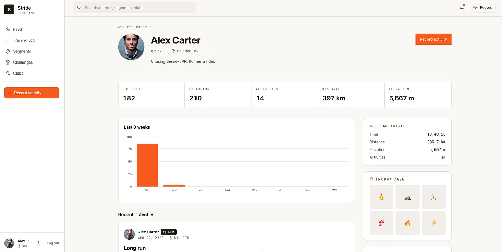The width and height of the screenshot is (502, 252).
Task: Click the sidebar Record activity button
Action: (x=32, y=93)
